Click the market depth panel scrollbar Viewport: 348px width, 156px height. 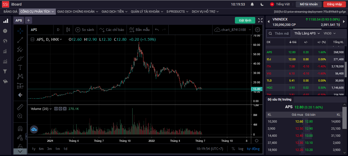click(x=344, y=118)
